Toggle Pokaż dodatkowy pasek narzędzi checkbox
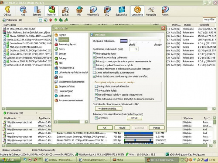218x163 pixels. pyautogui.click(x=94, y=77)
